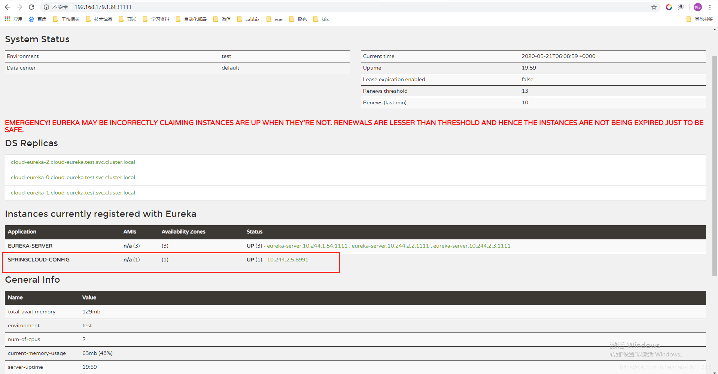718x374 pixels.
Task: Click the current-memory-usage 63mb (48%) value
Action: pyautogui.click(x=97, y=353)
